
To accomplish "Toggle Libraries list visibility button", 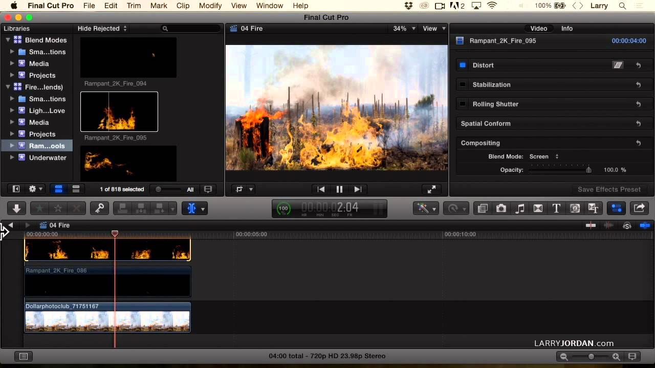I will tap(16, 189).
